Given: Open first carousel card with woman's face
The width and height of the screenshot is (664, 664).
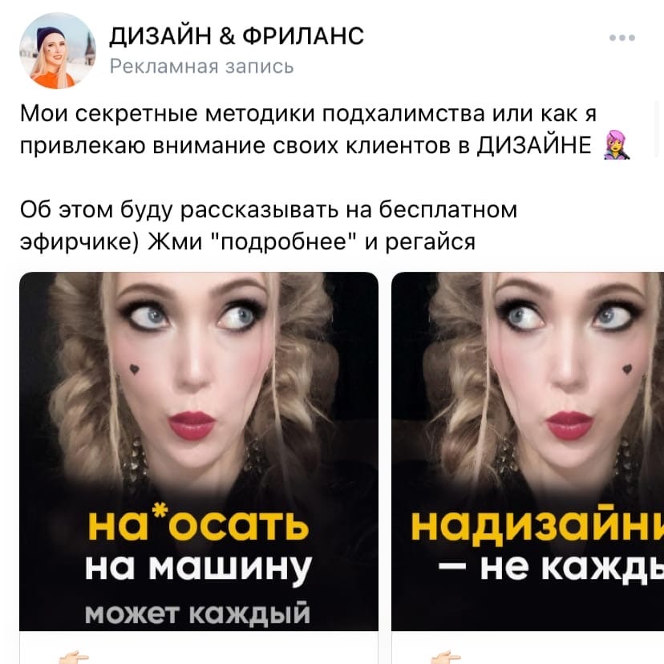Looking at the screenshot, I should pos(199,451).
